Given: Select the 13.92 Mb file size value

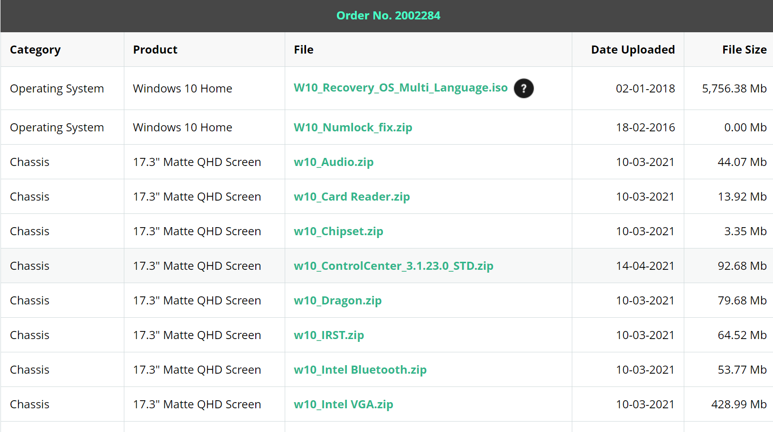Looking at the screenshot, I should (x=742, y=197).
